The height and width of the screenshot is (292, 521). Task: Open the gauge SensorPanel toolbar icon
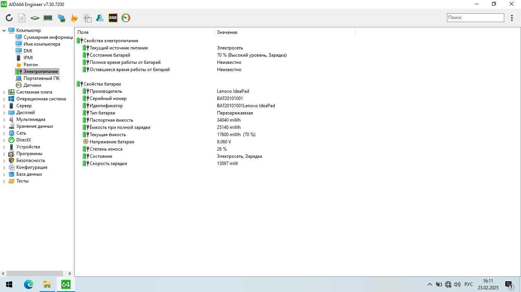126,18
